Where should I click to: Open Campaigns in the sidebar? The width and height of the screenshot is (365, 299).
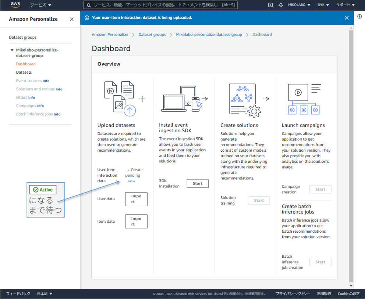click(26, 106)
